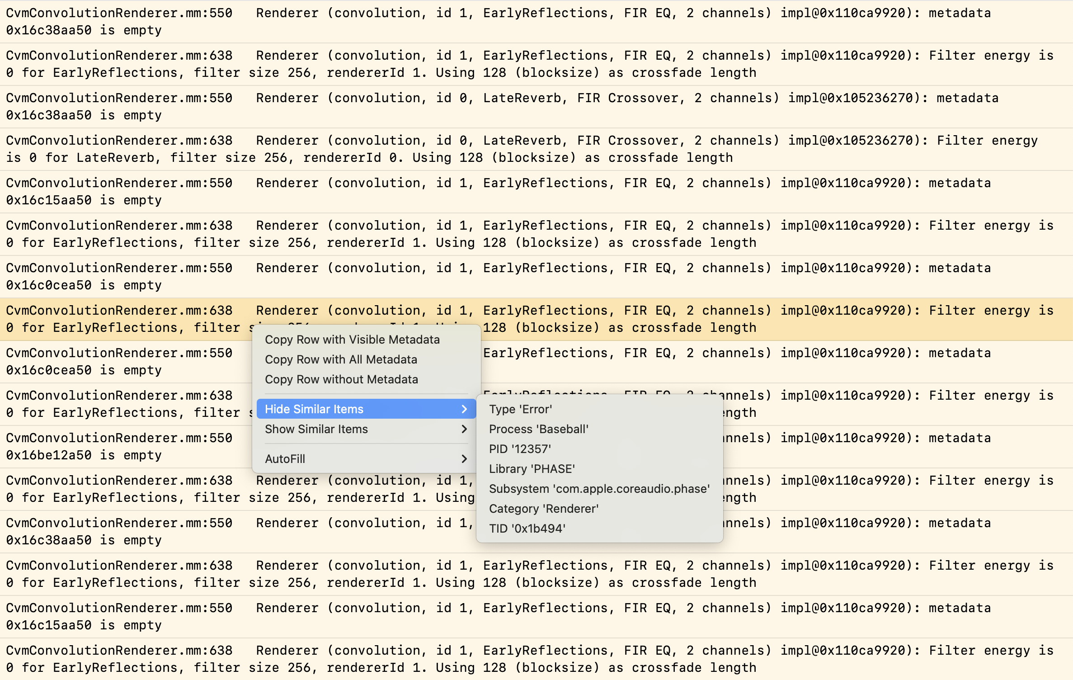The image size is (1073, 680).
Task: Hide items with Type 'Error'
Action: click(520, 409)
